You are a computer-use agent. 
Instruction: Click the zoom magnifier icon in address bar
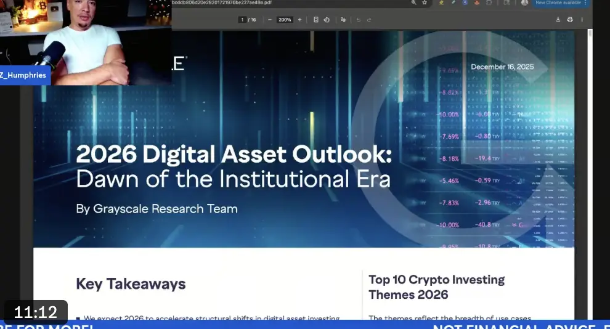pos(413,2)
